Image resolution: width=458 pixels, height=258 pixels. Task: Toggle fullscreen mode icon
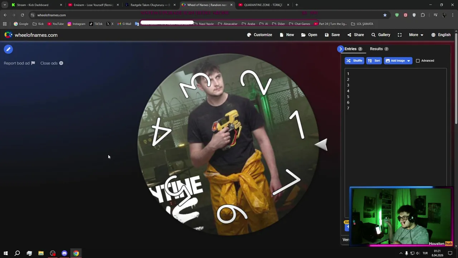(400, 35)
